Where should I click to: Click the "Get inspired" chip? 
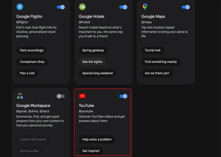click(91, 151)
